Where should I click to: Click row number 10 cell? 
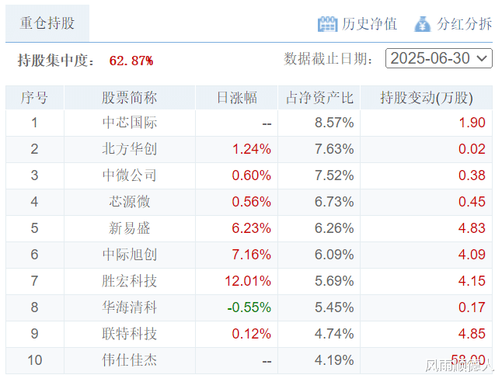[x=34, y=360]
